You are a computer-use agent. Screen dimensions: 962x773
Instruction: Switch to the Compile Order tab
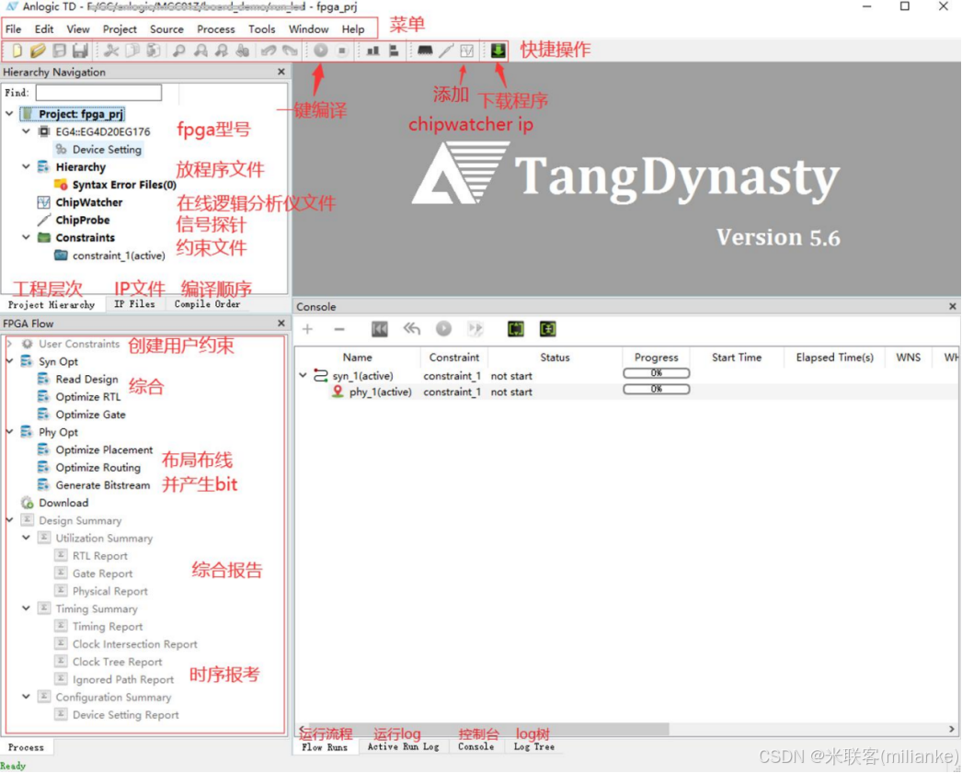207,304
